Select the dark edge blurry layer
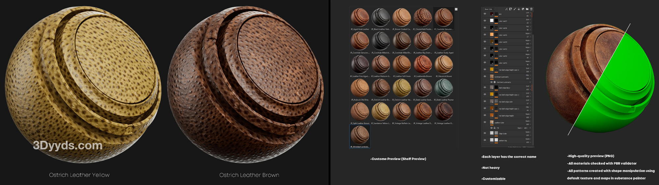The image size is (659, 185). [504, 88]
